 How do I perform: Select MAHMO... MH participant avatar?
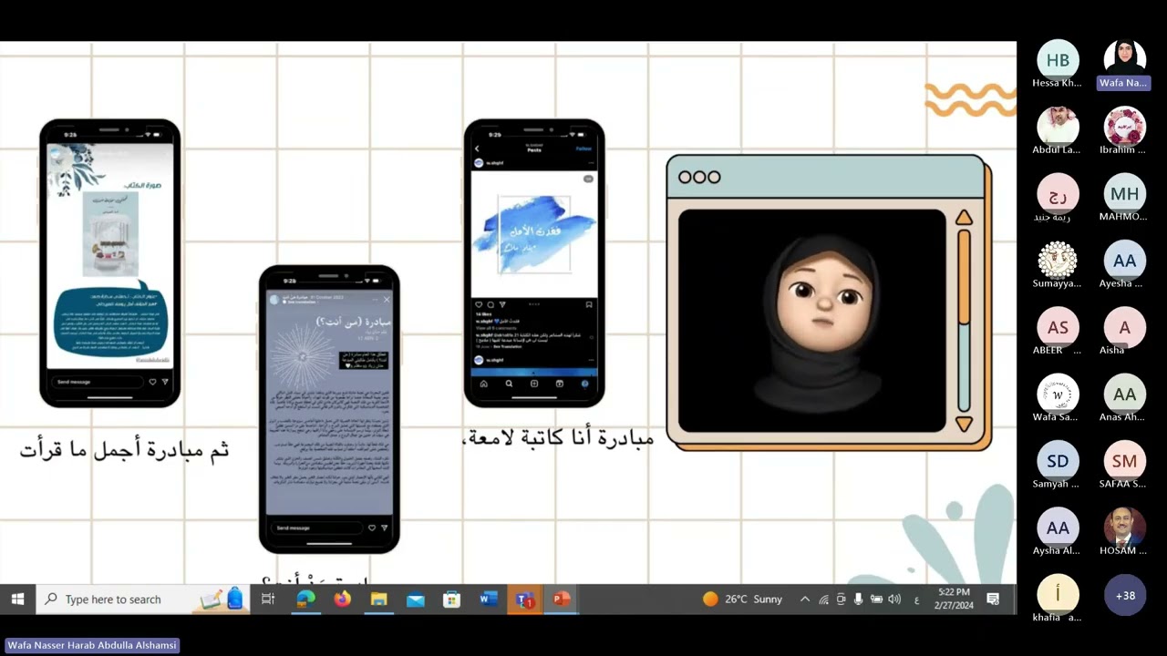(1124, 194)
